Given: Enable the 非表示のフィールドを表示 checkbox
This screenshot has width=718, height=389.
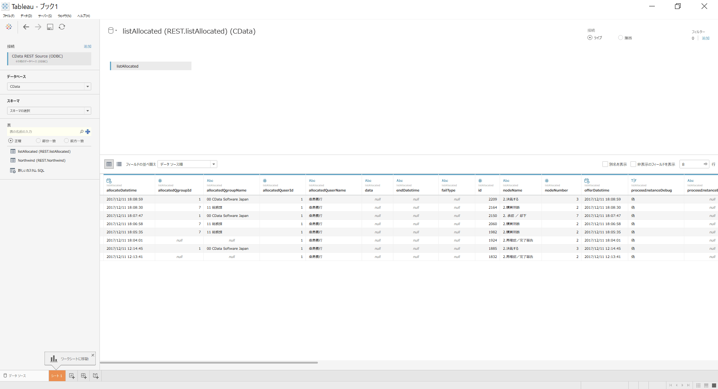Looking at the screenshot, I should [x=633, y=164].
